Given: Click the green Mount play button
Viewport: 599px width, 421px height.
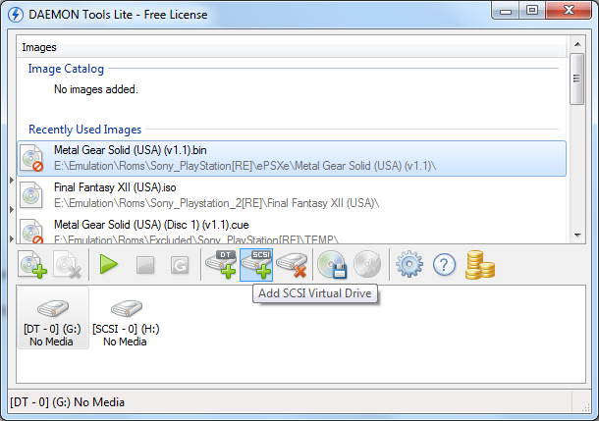Looking at the screenshot, I should click(109, 264).
